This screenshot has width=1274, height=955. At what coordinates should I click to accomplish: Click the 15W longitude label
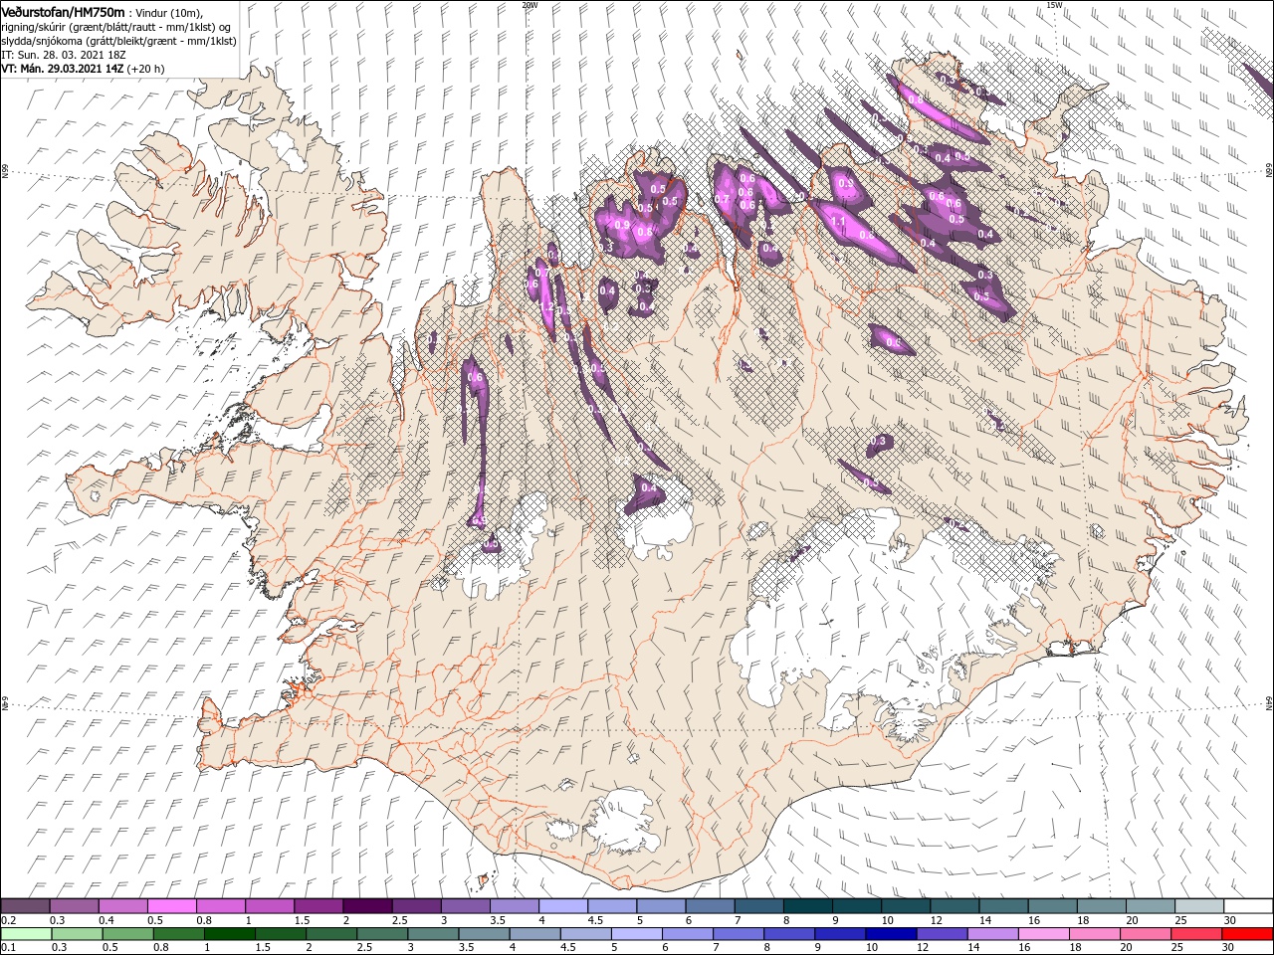point(1055,5)
